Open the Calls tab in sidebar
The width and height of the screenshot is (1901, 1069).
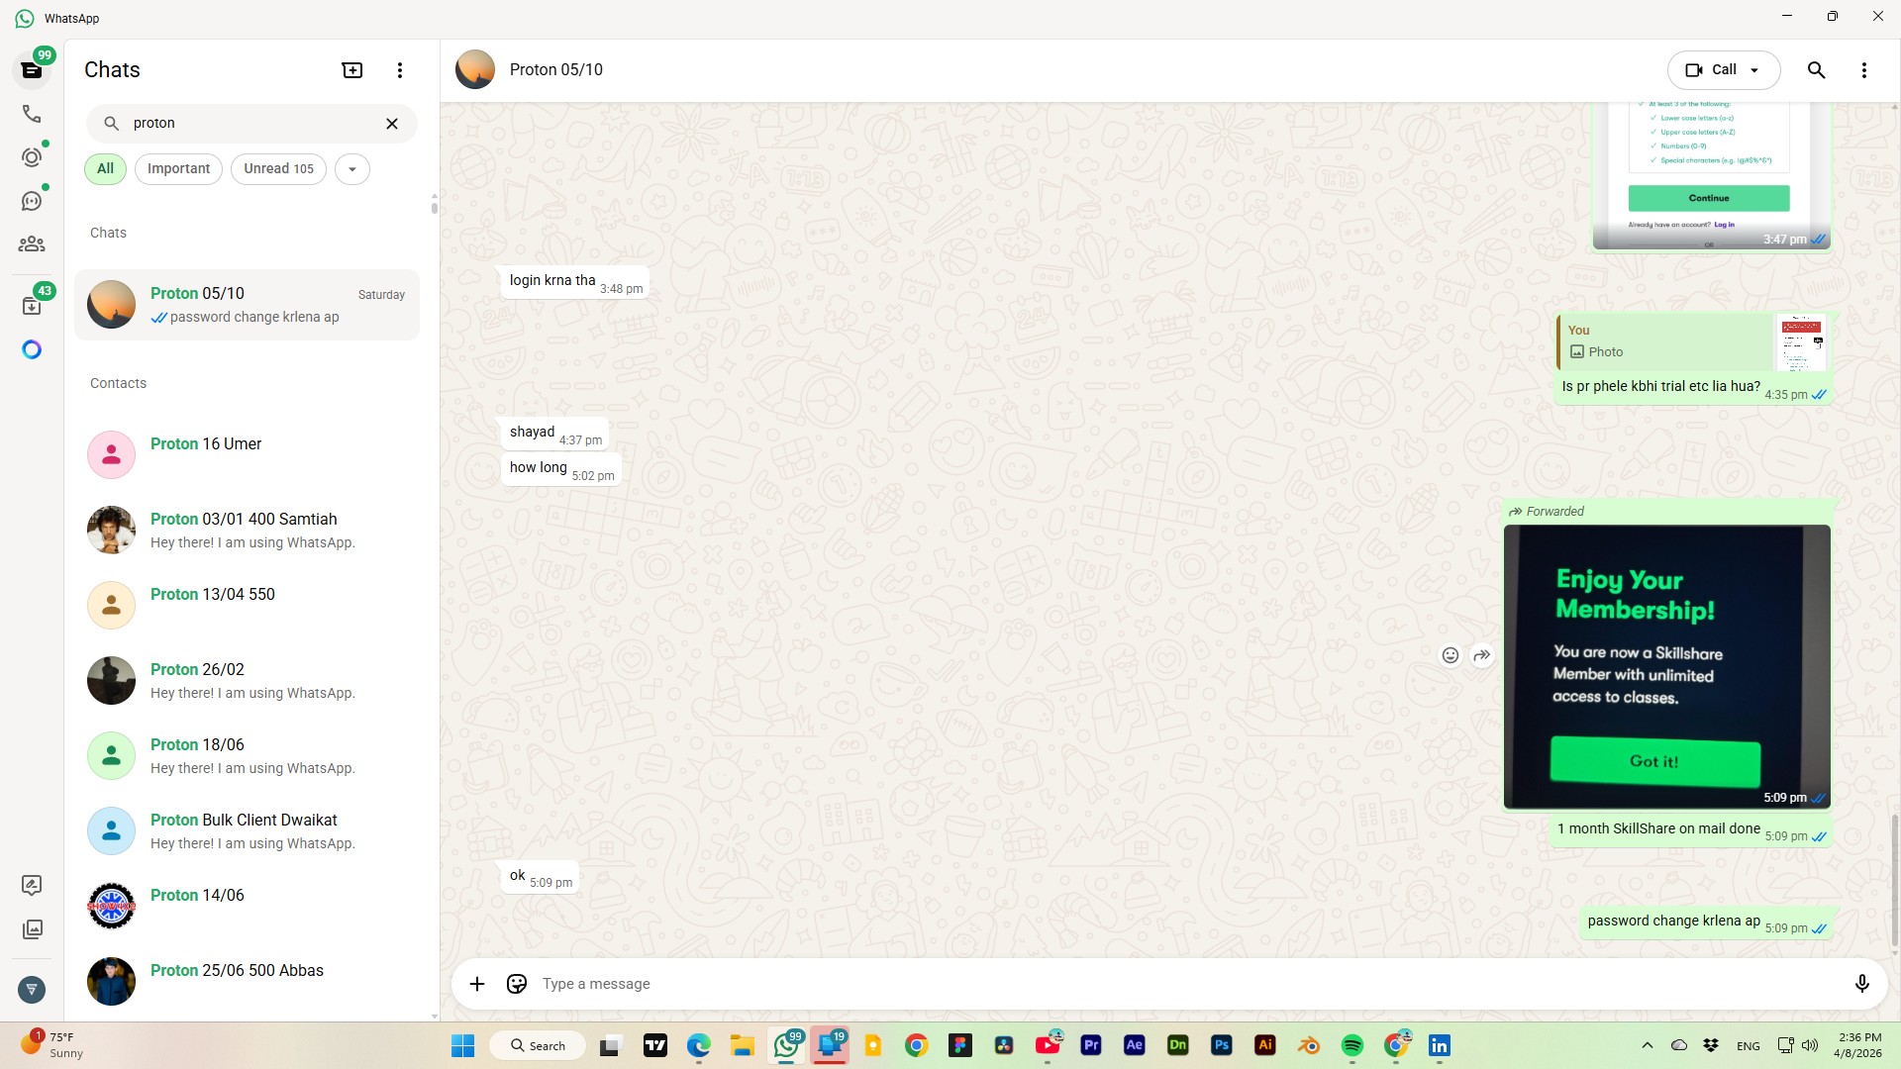coord(32,114)
